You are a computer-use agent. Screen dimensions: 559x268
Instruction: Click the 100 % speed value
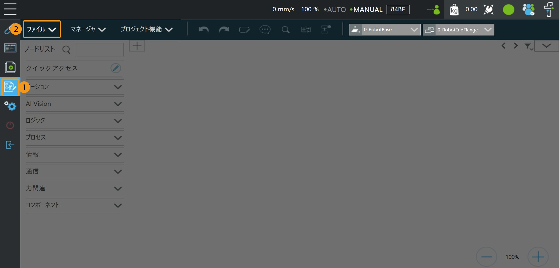310,9
